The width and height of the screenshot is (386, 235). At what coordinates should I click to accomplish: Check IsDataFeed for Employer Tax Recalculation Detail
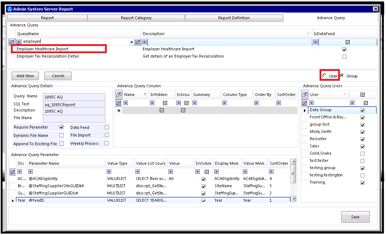point(344,57)
